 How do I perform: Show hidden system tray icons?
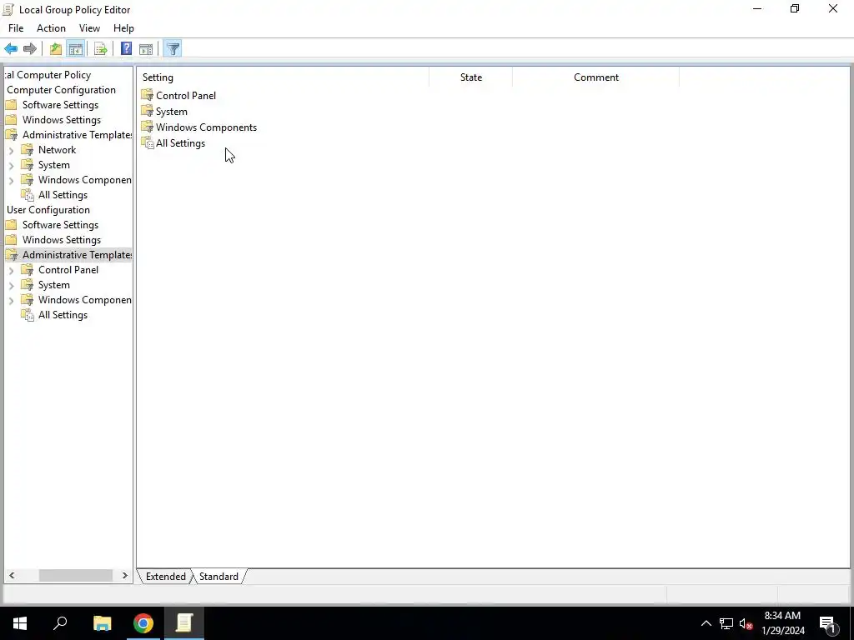point(706,623)
